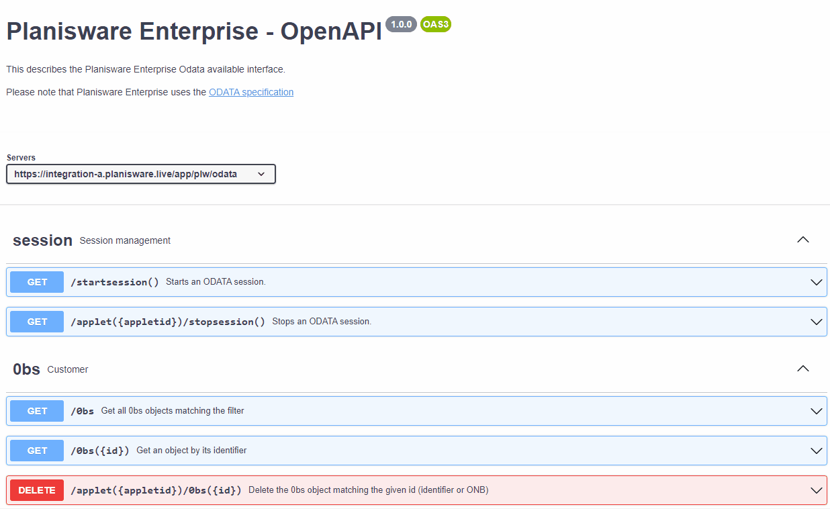Click 'Stops an ODATA session.' description
830x509 pixels.
[322, 322]
